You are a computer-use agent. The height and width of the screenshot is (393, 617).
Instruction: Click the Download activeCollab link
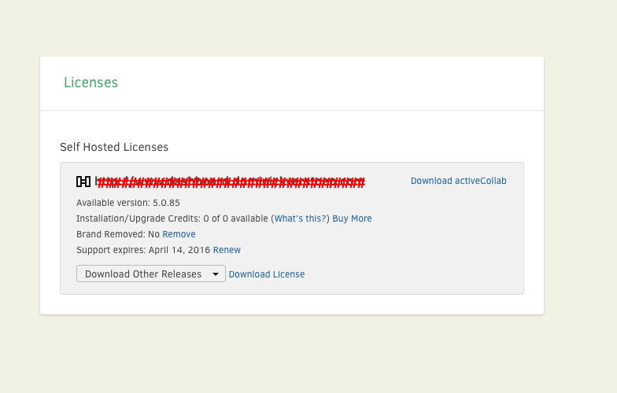pos(458,181)
